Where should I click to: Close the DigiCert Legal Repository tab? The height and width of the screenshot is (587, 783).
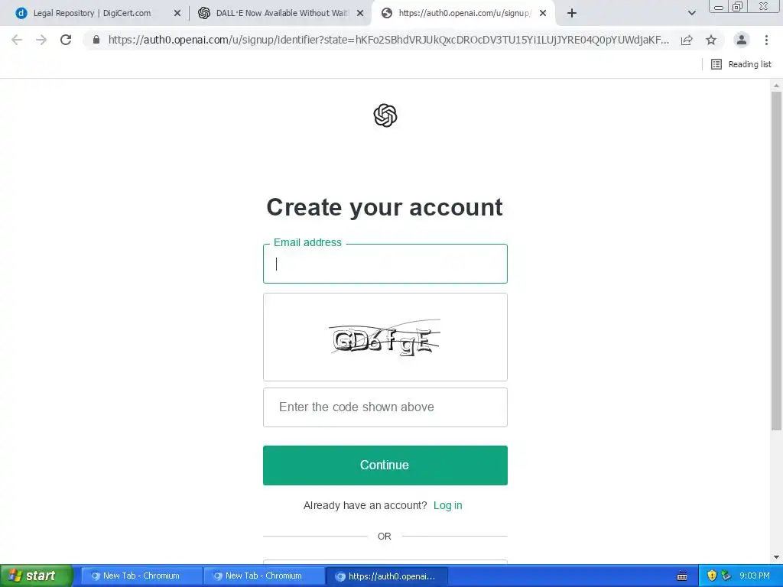click(177, 13)
